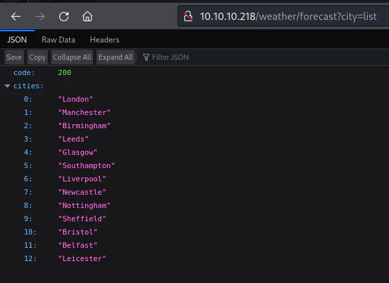Reload the page with the refresh icon
This screenshot has width=389, height=283.
64,17
